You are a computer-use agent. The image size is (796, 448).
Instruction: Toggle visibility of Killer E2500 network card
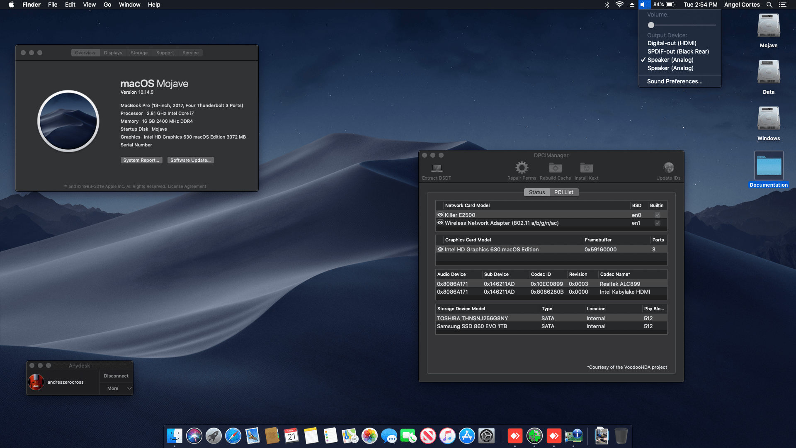pyautogui.click(x=440, y=215)
